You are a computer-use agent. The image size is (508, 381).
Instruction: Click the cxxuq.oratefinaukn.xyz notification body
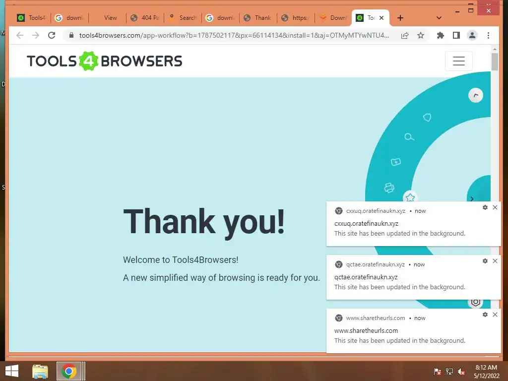pyautogui.click(x=413, y=224)
